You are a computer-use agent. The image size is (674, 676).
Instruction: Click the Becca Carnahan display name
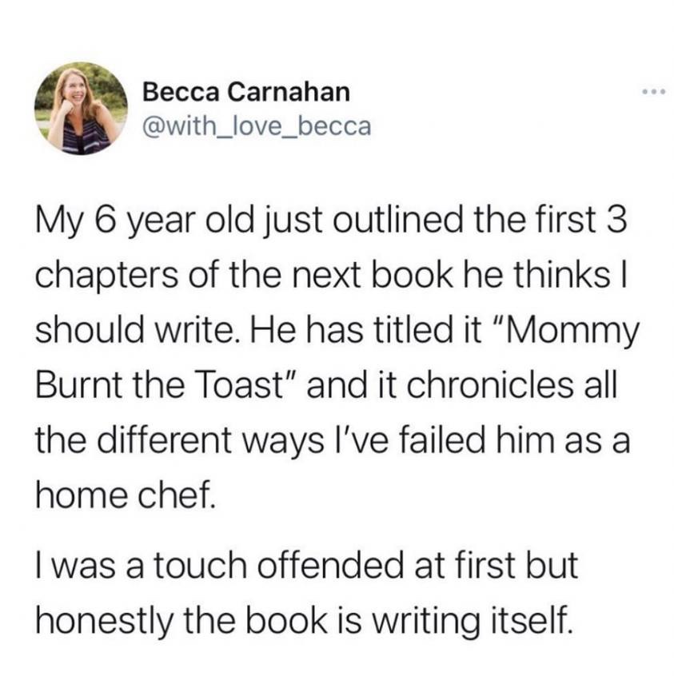(x=246, y=92)
